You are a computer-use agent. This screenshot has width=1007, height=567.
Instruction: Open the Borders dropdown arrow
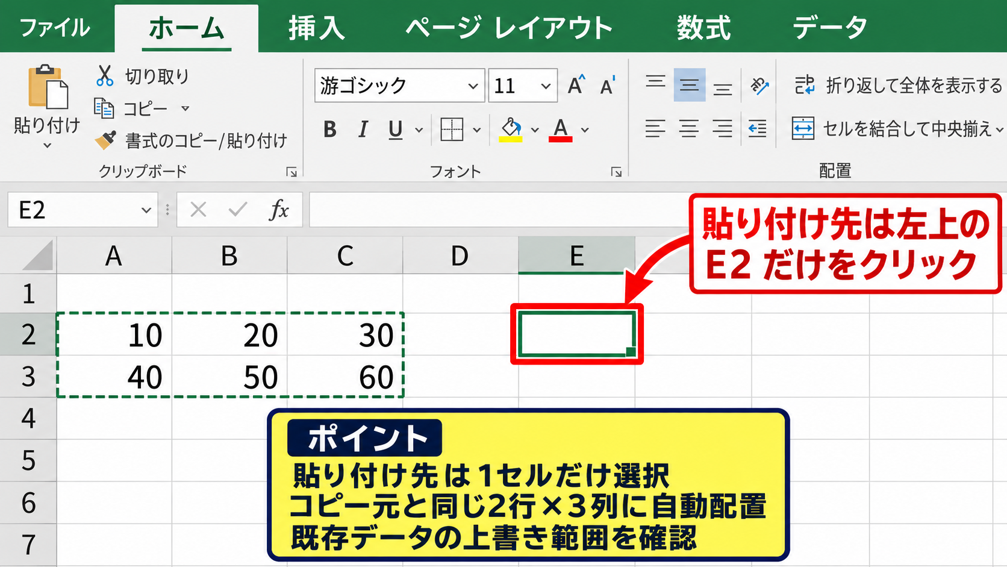(476, 130)
